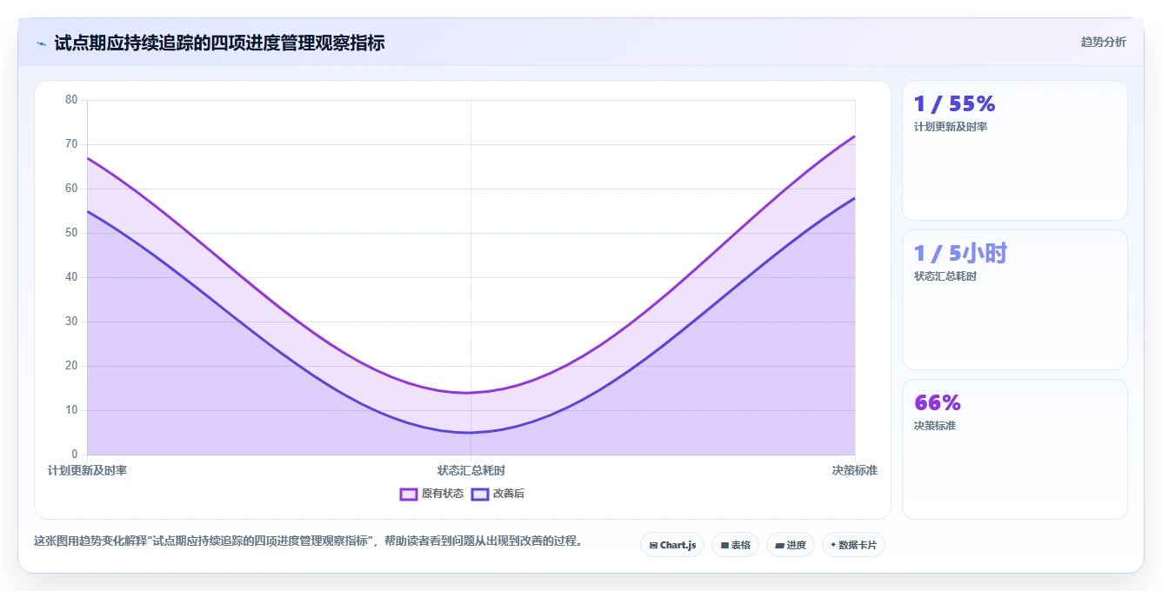Click the y-axis value 40
The width and height of the screenshot is (1162, 591).
71,277
